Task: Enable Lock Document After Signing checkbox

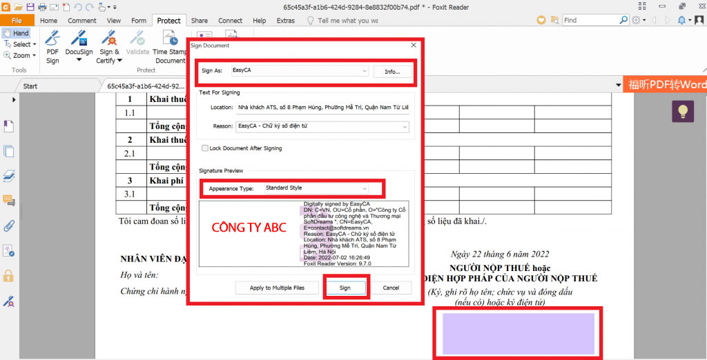Action: coord(205,148)
